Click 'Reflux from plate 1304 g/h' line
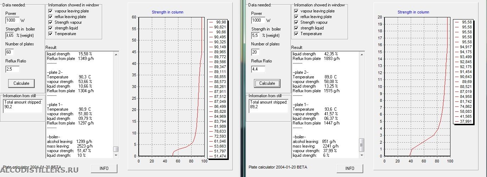 click(70, 91)
